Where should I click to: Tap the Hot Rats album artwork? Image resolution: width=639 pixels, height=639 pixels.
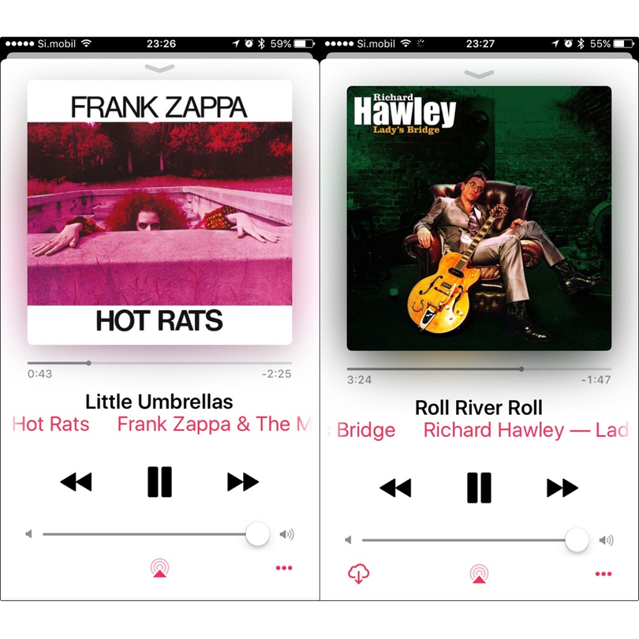click(x=159, y=212)
